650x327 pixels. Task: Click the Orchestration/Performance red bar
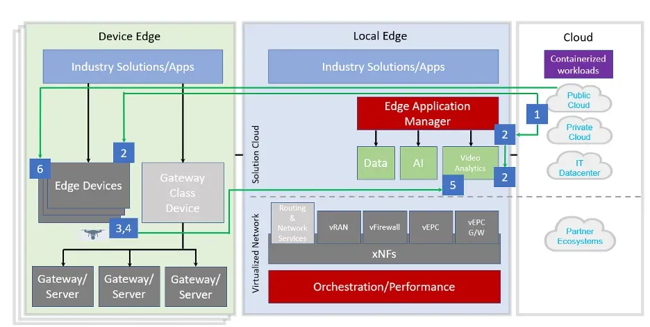pyautogui.click(x=384, y=286)
